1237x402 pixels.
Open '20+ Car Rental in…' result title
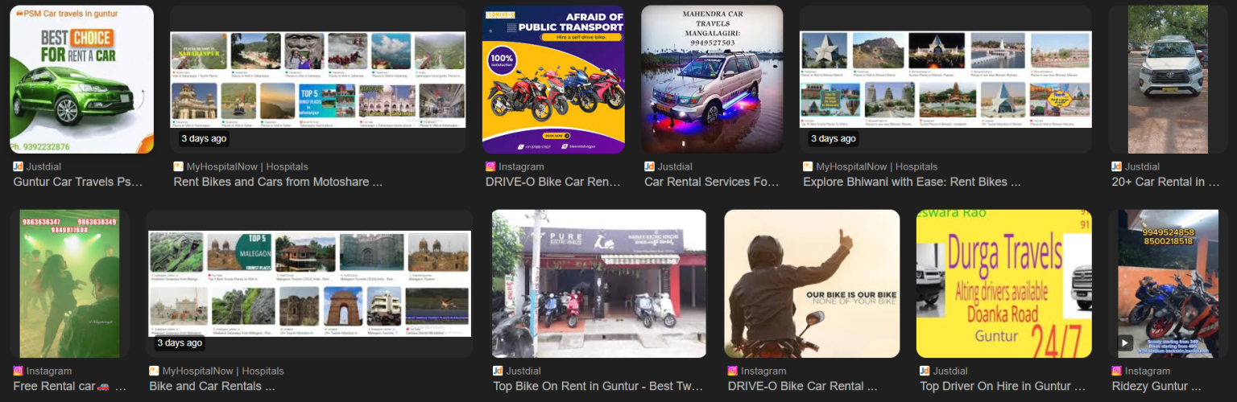[1165, 182]
